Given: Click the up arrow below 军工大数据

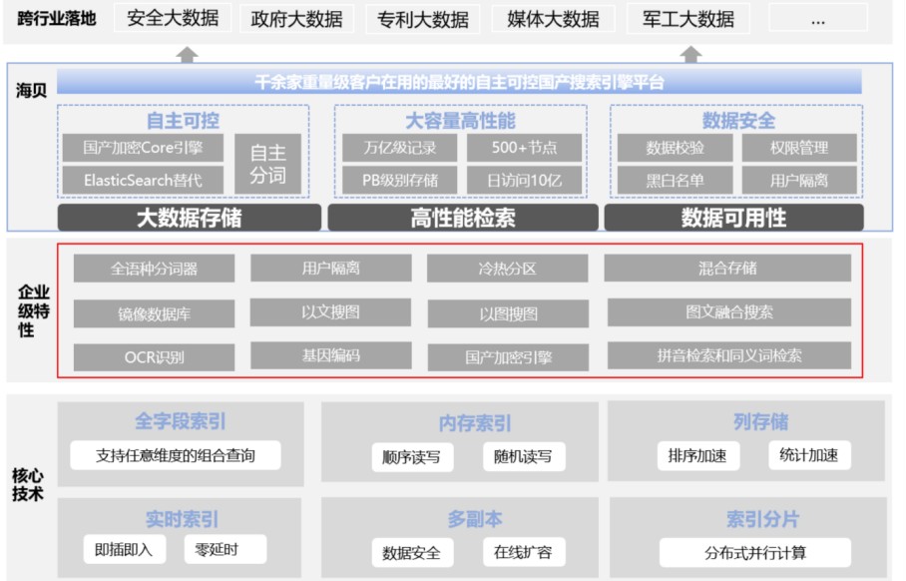Looking at the screenshot, I should tap(690, 53).
